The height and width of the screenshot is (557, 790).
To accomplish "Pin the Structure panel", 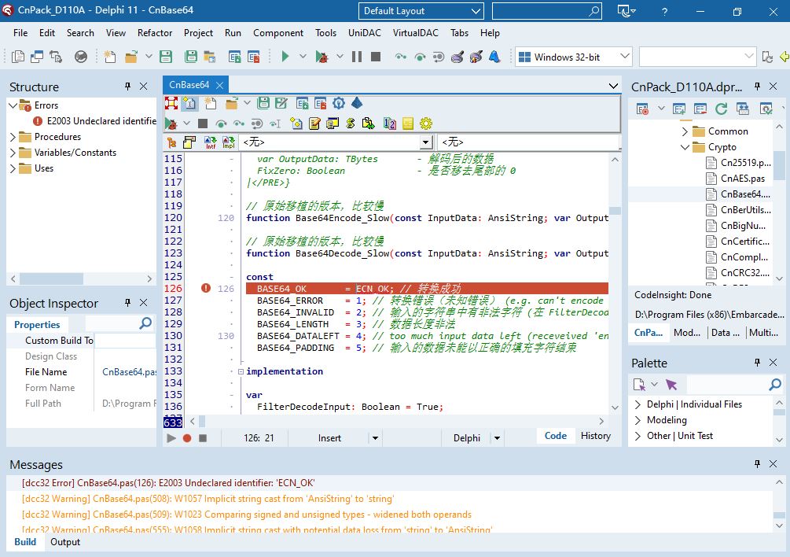I will pyautogui.click(x=127, y=87).
